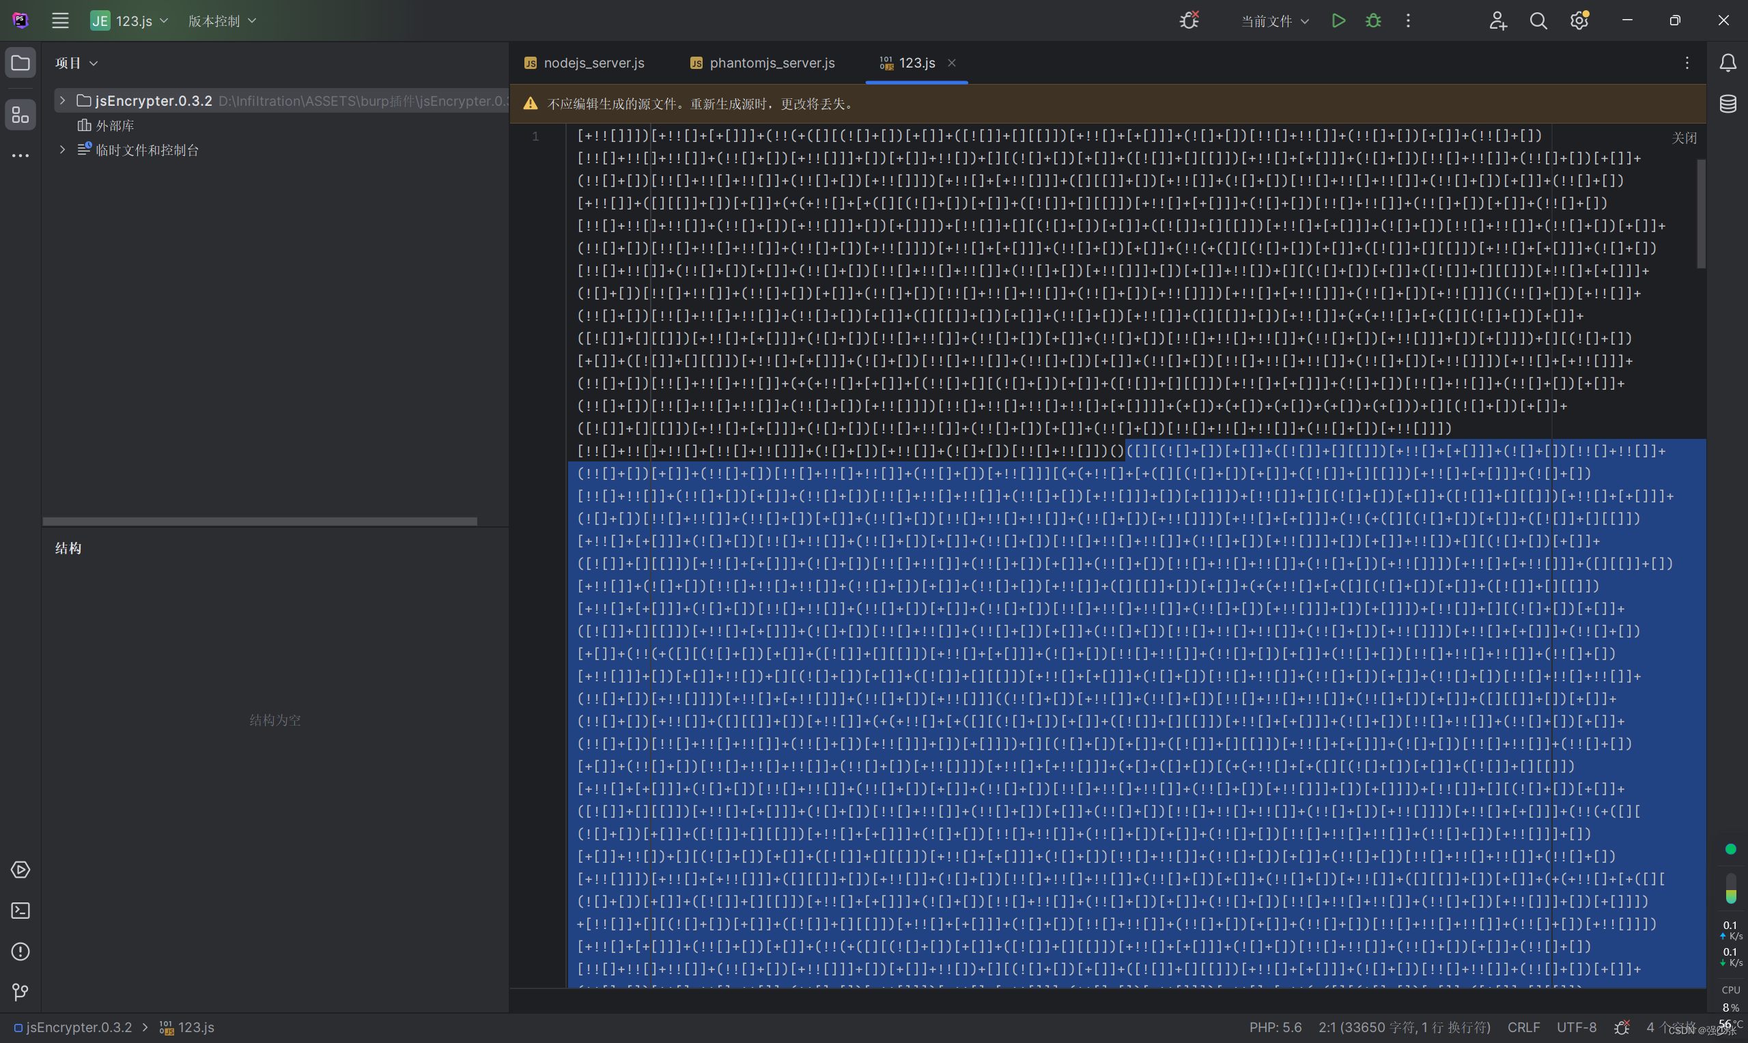This screenshot has height=1043, width=1748.
Task: Click 关闭 link in the warning banner
Action: [x=1683, y=138]
